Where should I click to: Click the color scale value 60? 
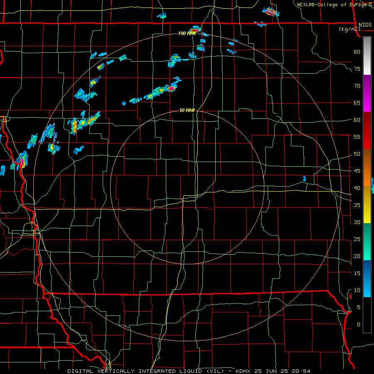coord(357,120)
